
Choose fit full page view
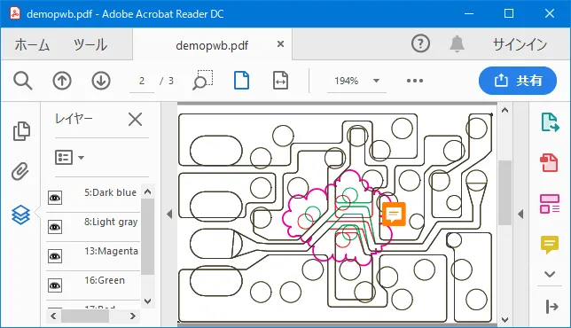241,81
